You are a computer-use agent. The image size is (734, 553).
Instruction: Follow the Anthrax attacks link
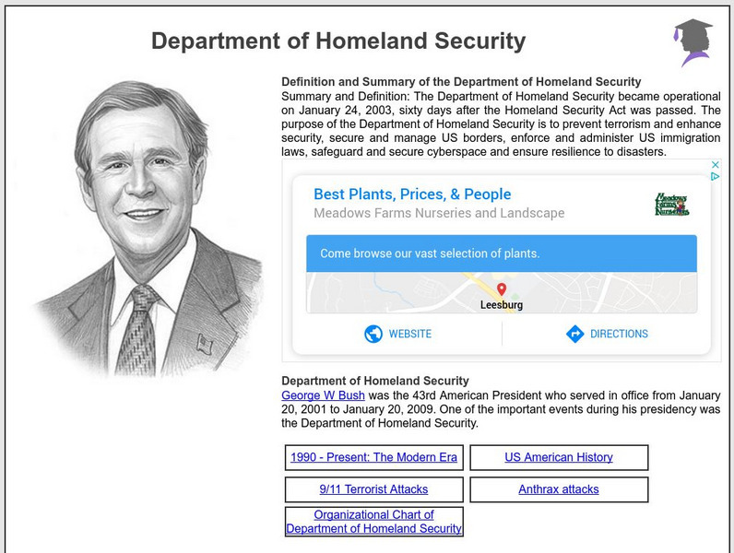tap(559, 489)
